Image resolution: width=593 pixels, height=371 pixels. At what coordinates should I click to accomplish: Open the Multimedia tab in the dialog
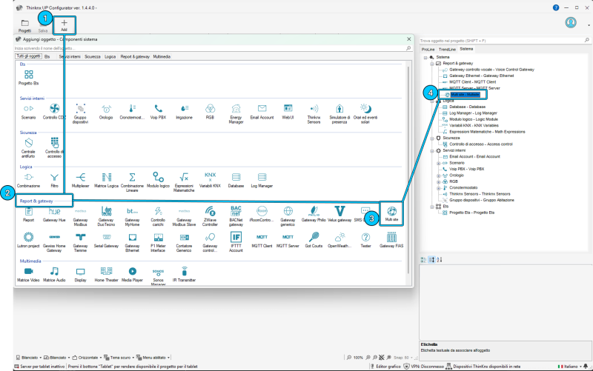[162, 57]
